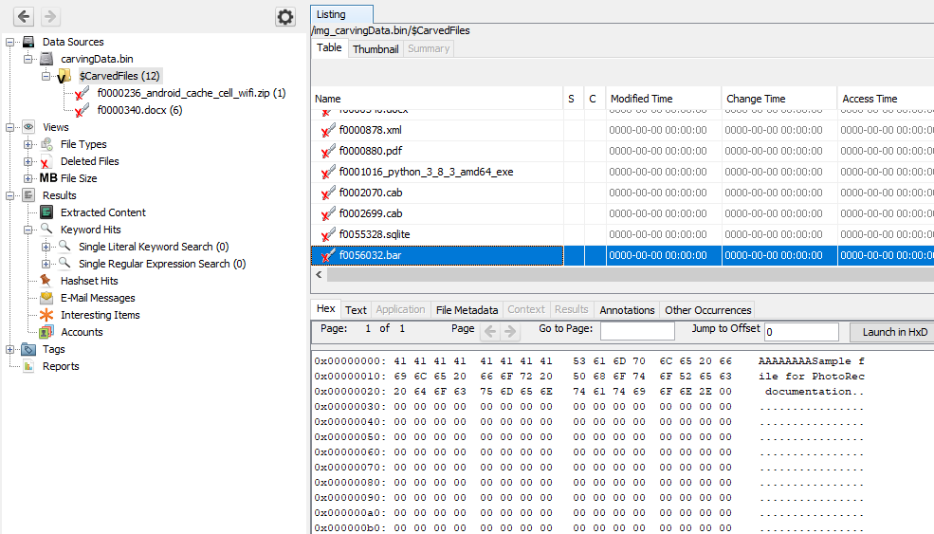Screen dimensions: 934x534
Task: Click the Launch in HxD button
Action: [892, 332]
